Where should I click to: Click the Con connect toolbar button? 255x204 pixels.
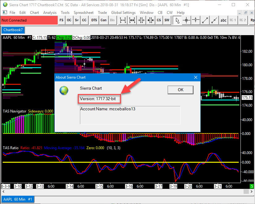[x=104, y=20]
